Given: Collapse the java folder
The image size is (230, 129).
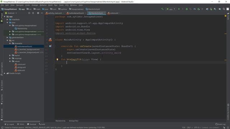Looking at the screenshot, I should point(7,23).
